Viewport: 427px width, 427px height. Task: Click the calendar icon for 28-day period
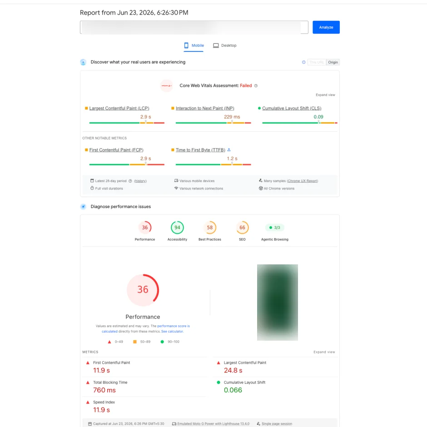click(92, 180)
